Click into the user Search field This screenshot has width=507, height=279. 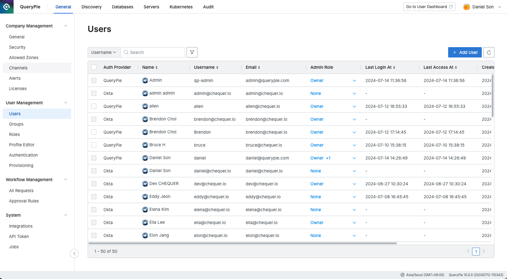coord(156,52)
